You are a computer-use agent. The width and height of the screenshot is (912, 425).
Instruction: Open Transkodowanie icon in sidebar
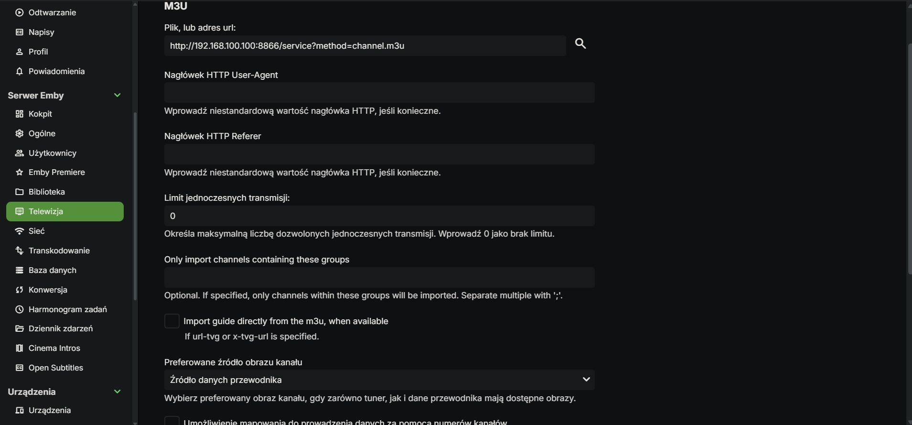point(20,251)
